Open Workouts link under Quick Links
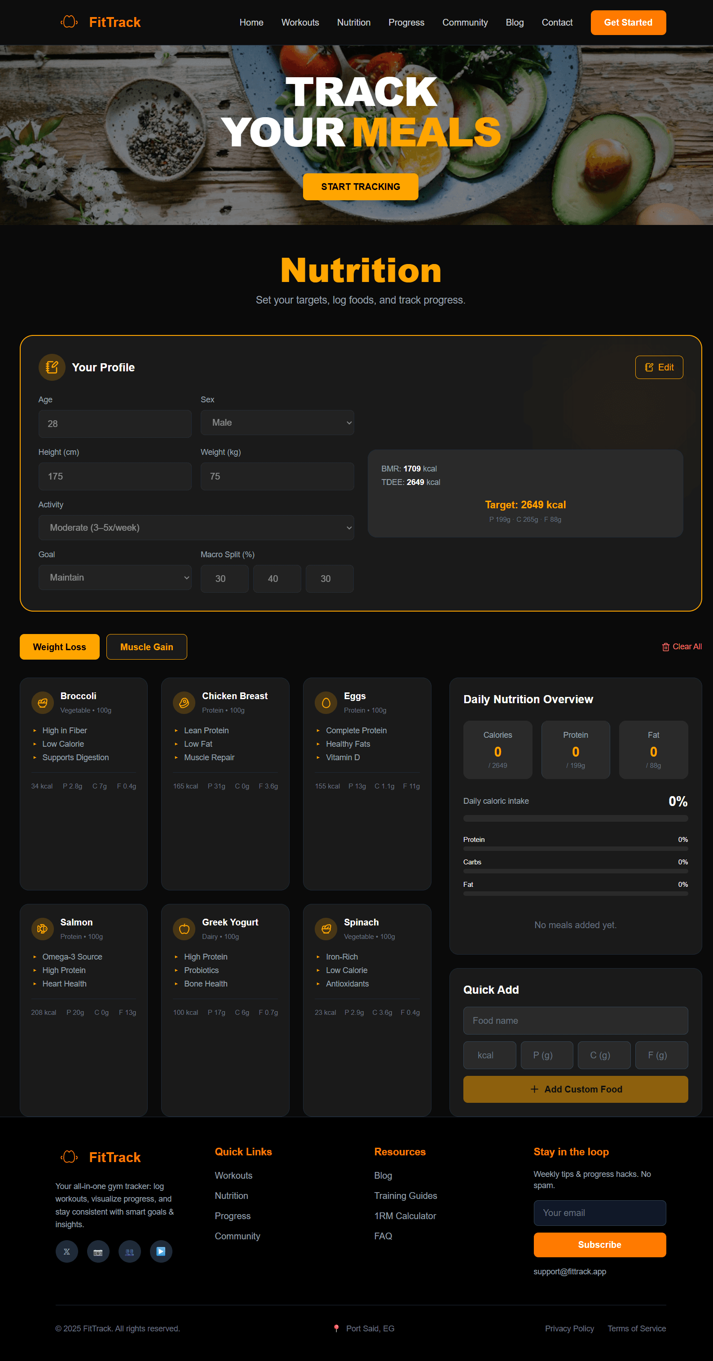Screen dimensions: 713x1361 [233, 1176]
